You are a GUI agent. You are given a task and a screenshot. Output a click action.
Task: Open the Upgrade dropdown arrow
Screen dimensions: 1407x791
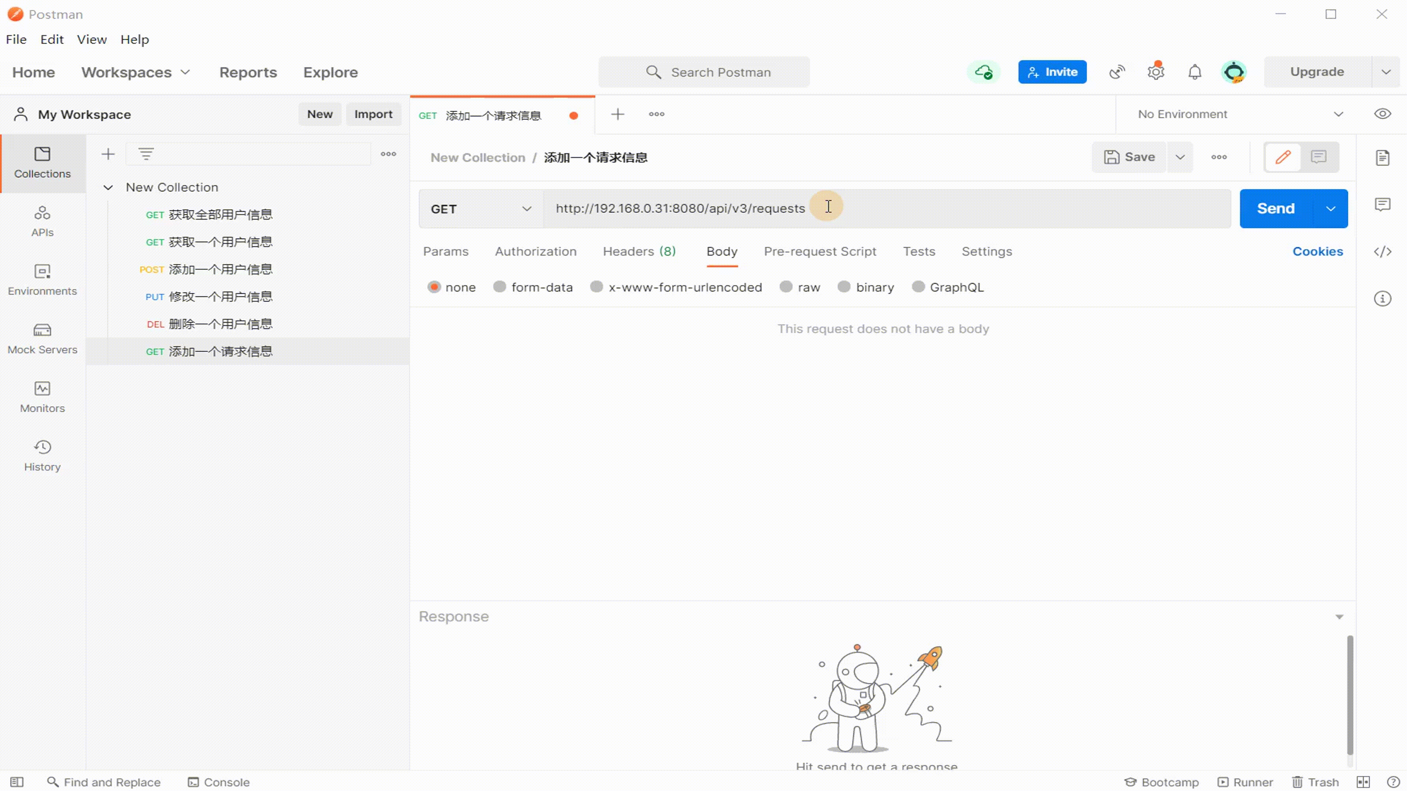pos(1386,72)
